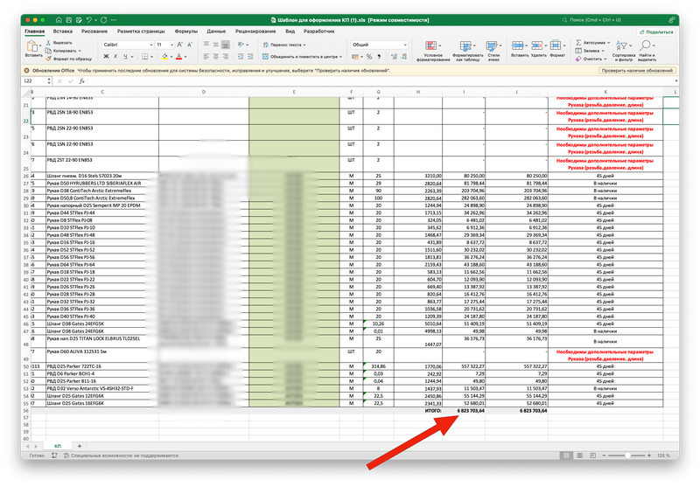The height and width of the screenshot is (487, 700).
Task: Open the cells Формат menu
Action: pos(557,49)
